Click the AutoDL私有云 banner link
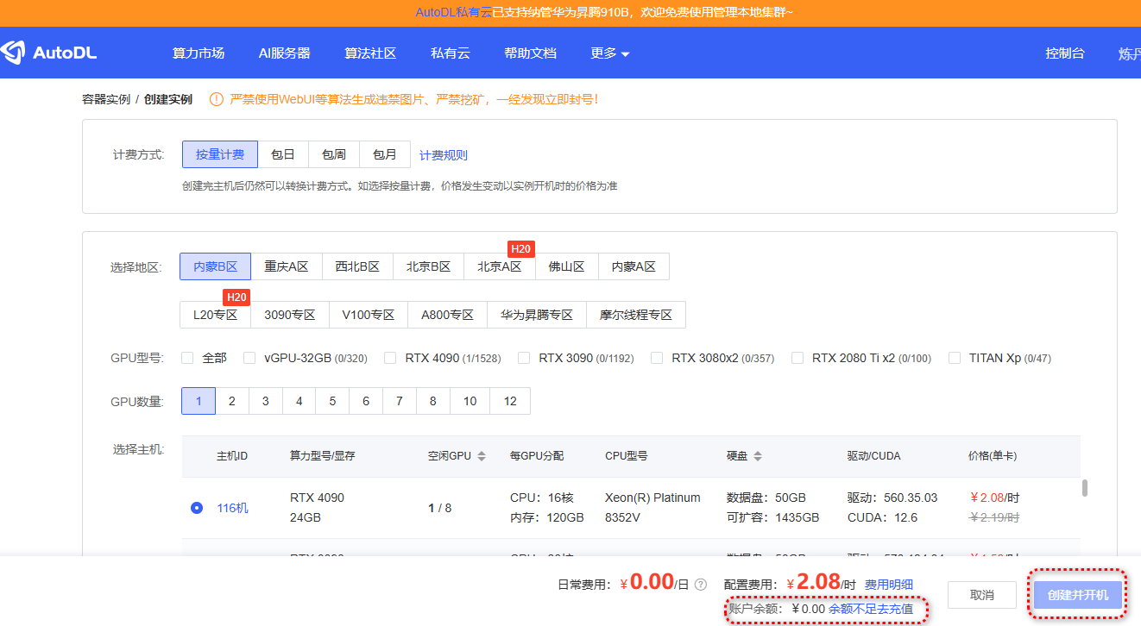This screenshot has width=1141, height=626. [453, 12]
